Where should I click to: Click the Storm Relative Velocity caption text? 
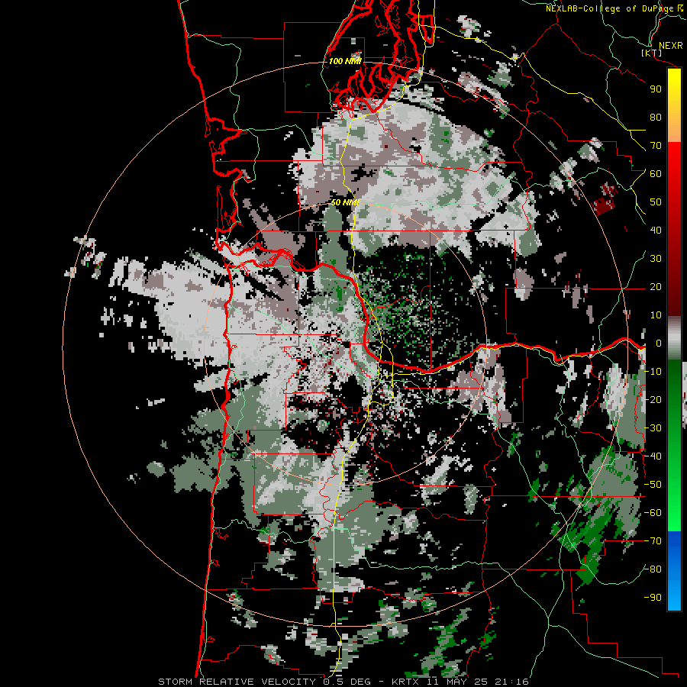click(343, 682)
